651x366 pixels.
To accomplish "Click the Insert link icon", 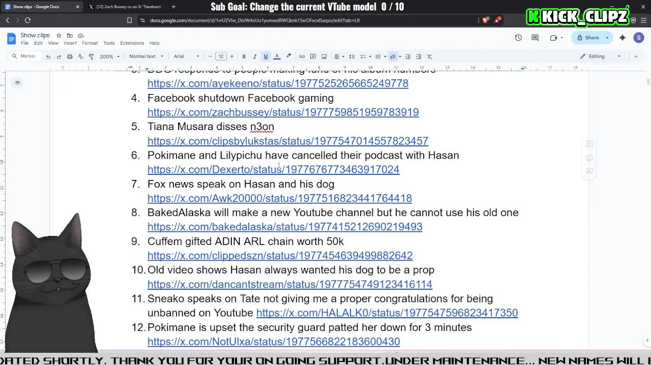I will pos(302,56).
